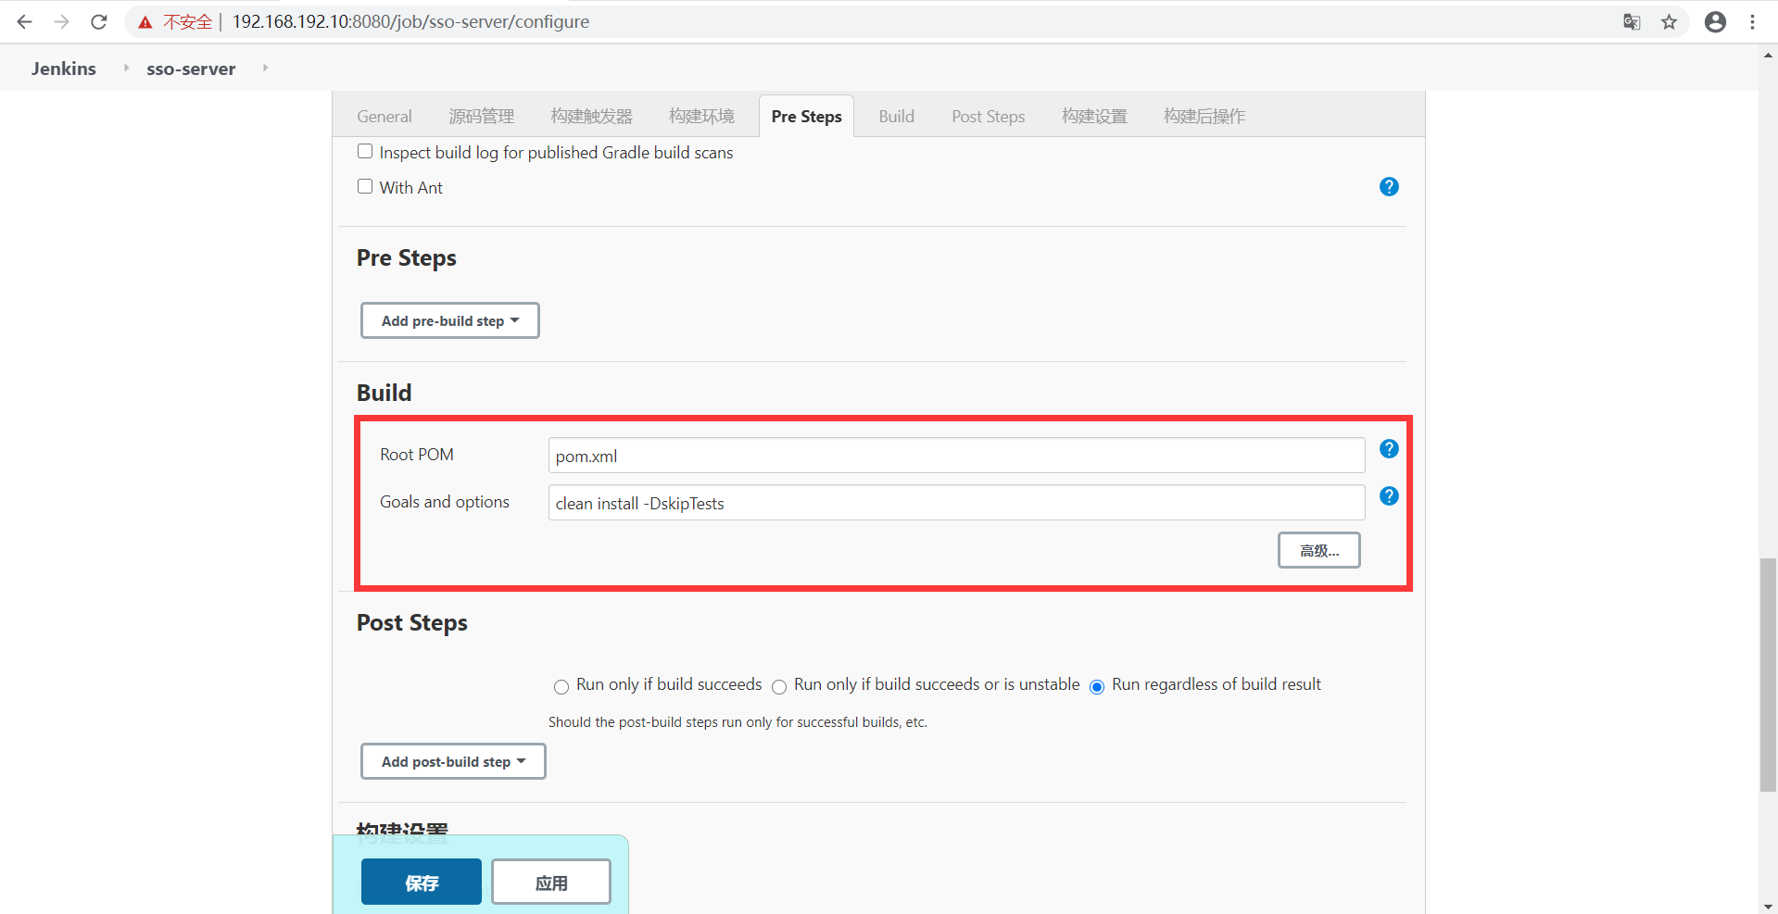This screenshot has height=914, width=1778.
Task: Switch to the 构建设置 tab
Action: [x=1095, y=117]
